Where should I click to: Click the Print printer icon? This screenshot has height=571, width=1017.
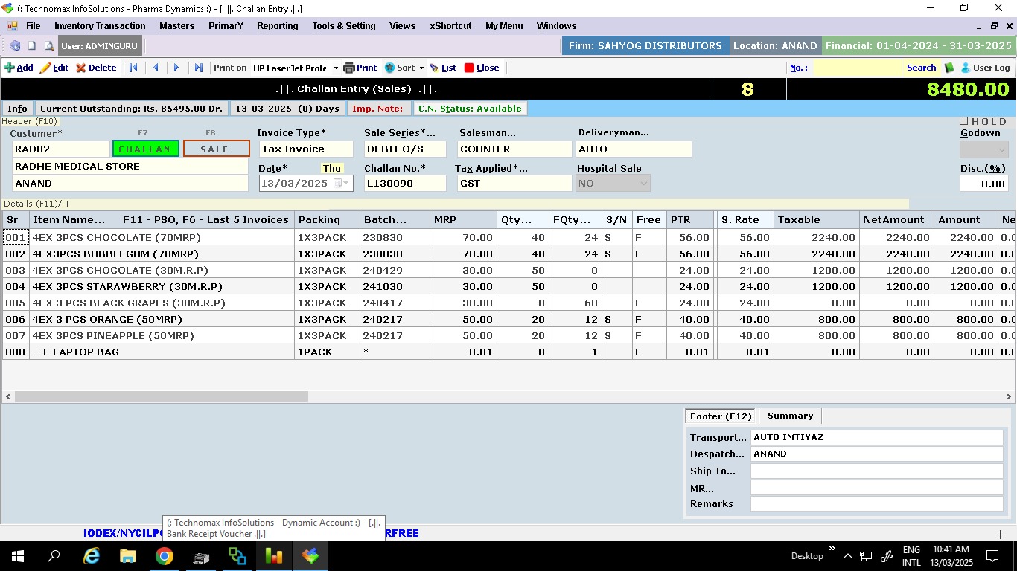pyautogui.click(x=348, y=68)
